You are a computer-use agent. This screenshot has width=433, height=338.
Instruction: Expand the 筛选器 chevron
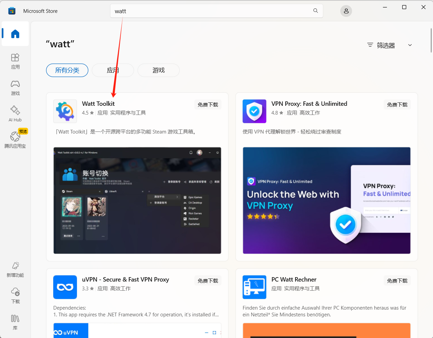[x=410, y=45]
